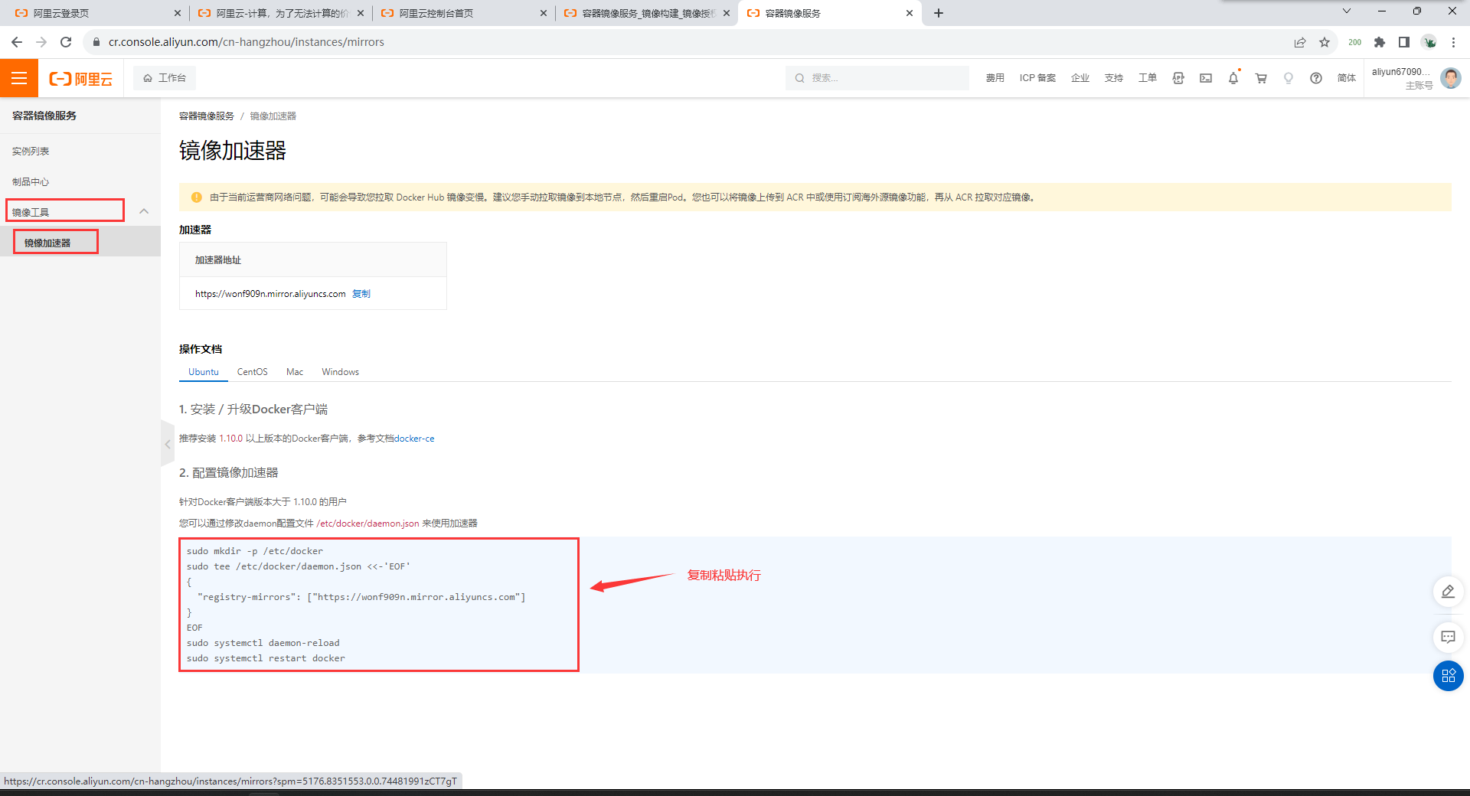This screenshot has width=1470, height=796.
Task: Close the 阿里云-计算 browser tab
Action: tap(361, 13)
